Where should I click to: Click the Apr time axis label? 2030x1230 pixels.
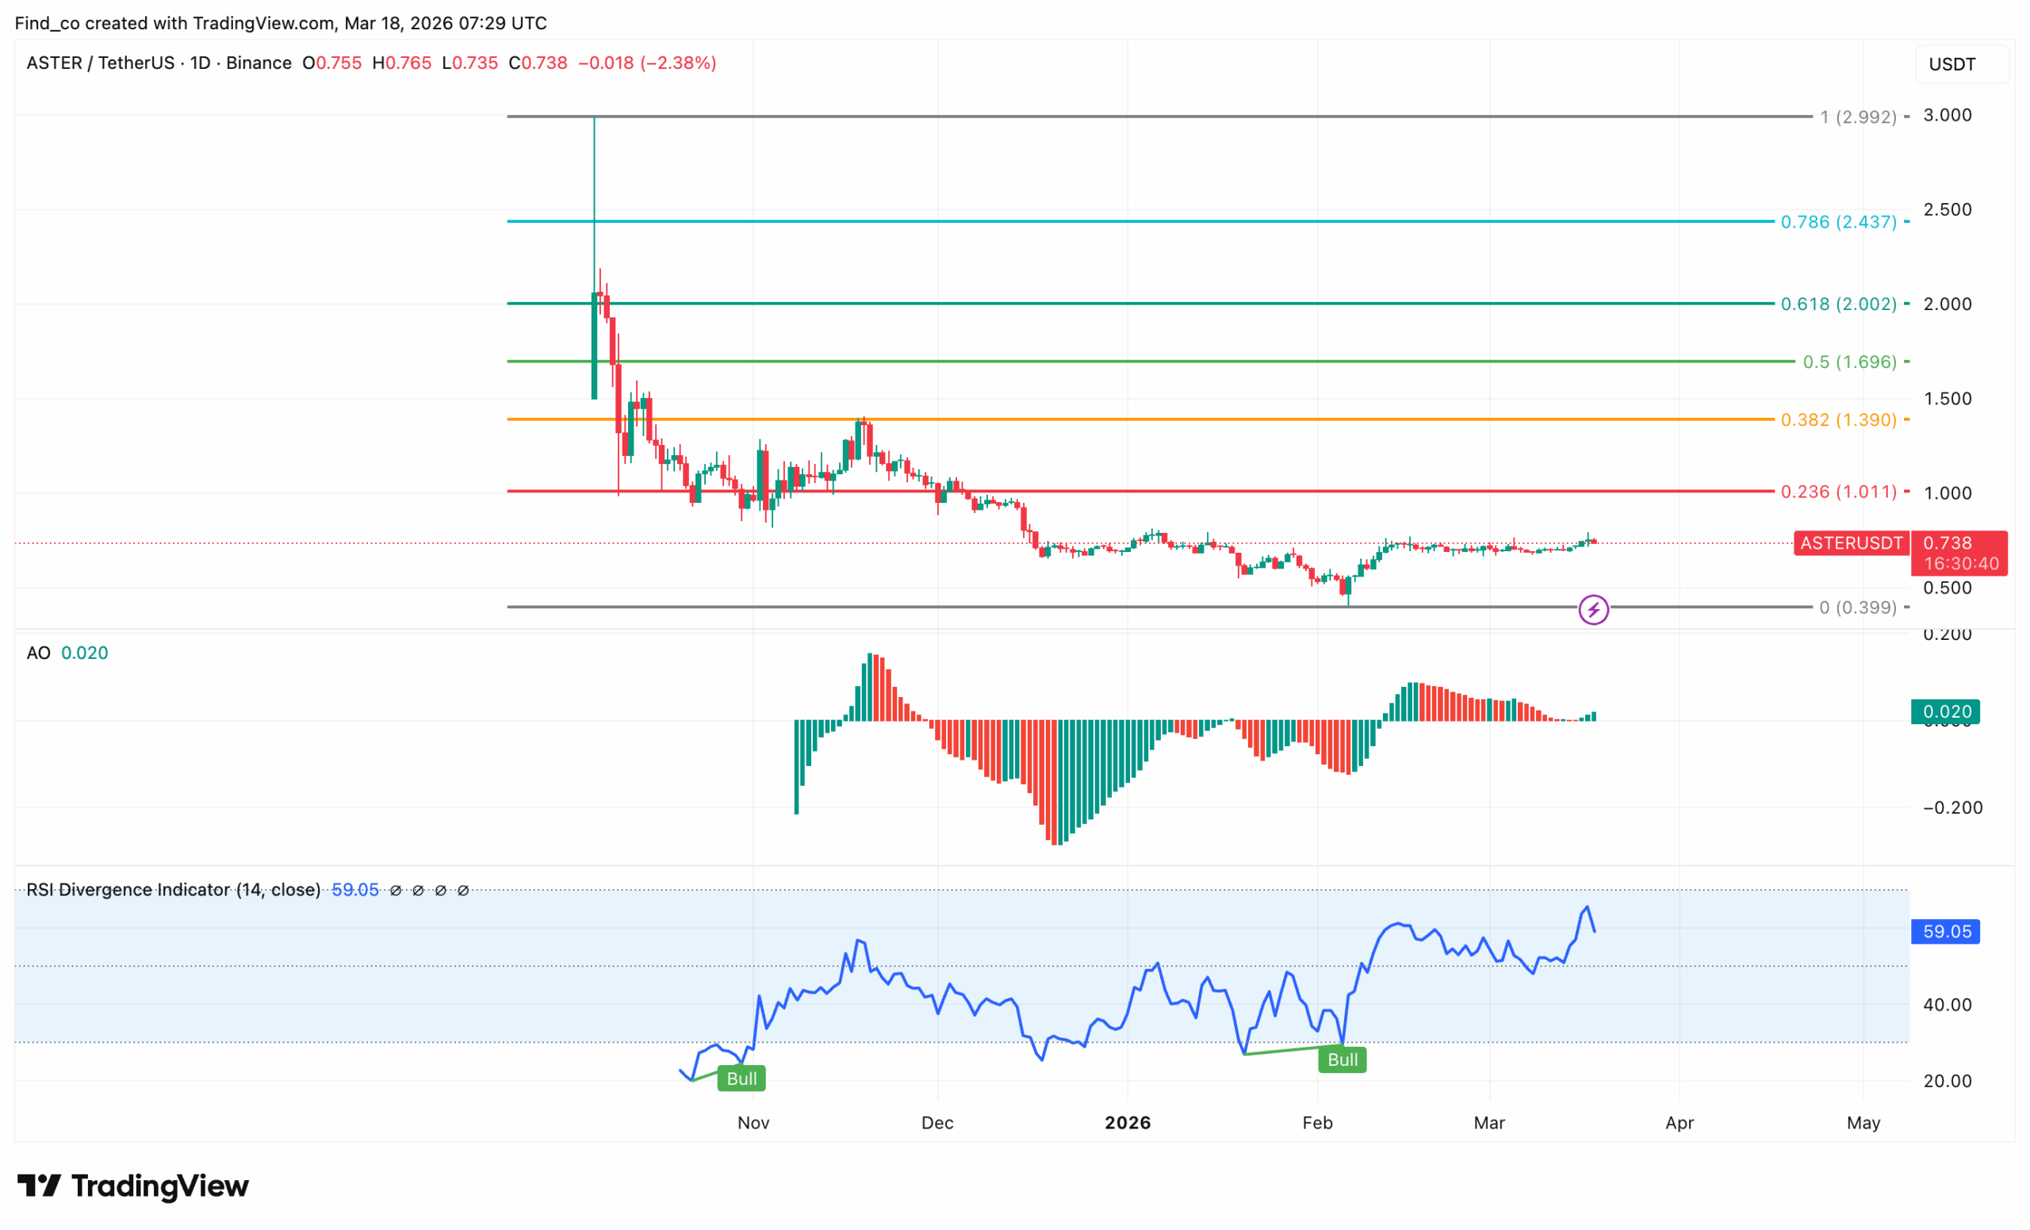click(1680, 1122)
